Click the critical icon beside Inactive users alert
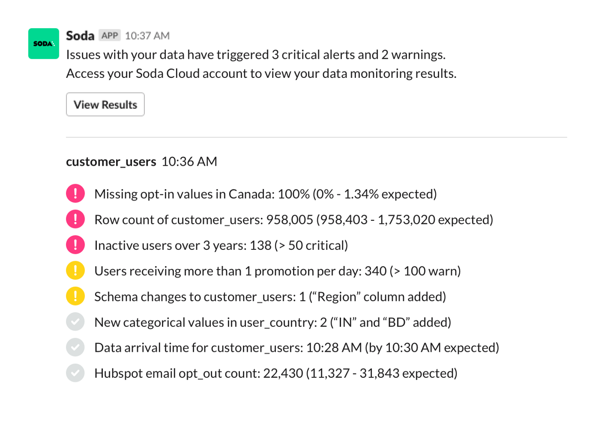Screen dimensions: 616x438 [75, 245]
